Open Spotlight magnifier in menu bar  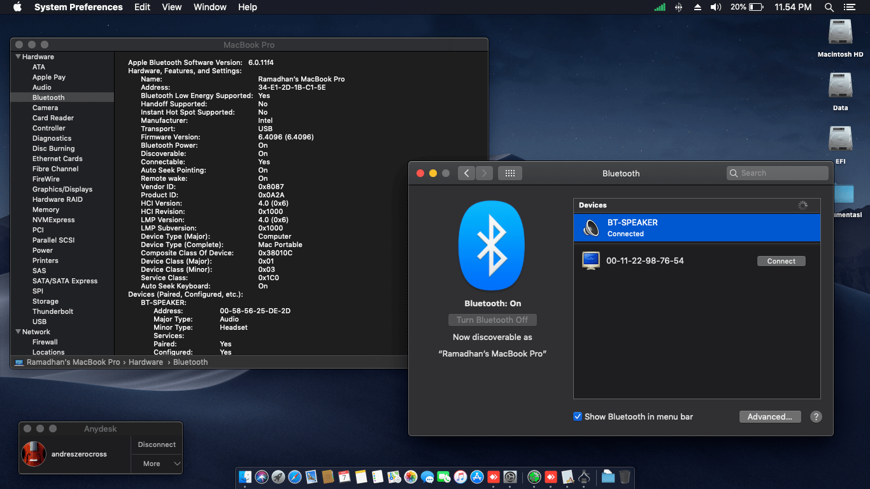pos(829,7)
